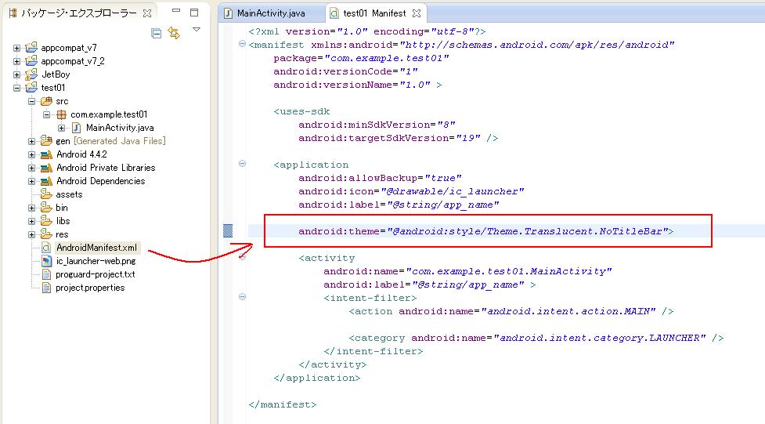
Task: Click the com.example.test01 package icon
Action: pos(62,114)
